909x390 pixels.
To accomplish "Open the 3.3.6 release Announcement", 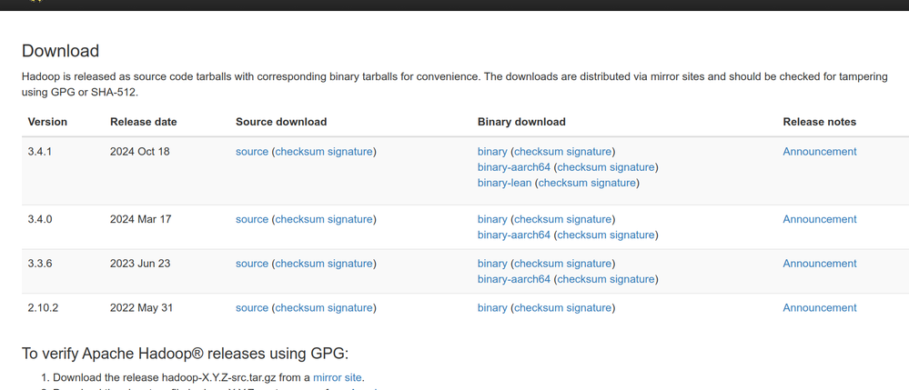I will (819, 264).
